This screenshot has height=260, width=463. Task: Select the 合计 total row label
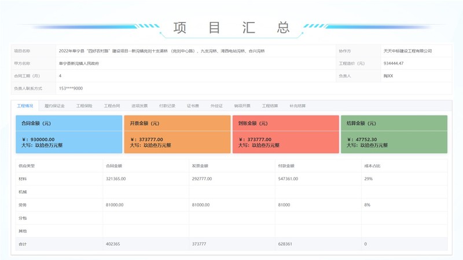coord(23,244)
